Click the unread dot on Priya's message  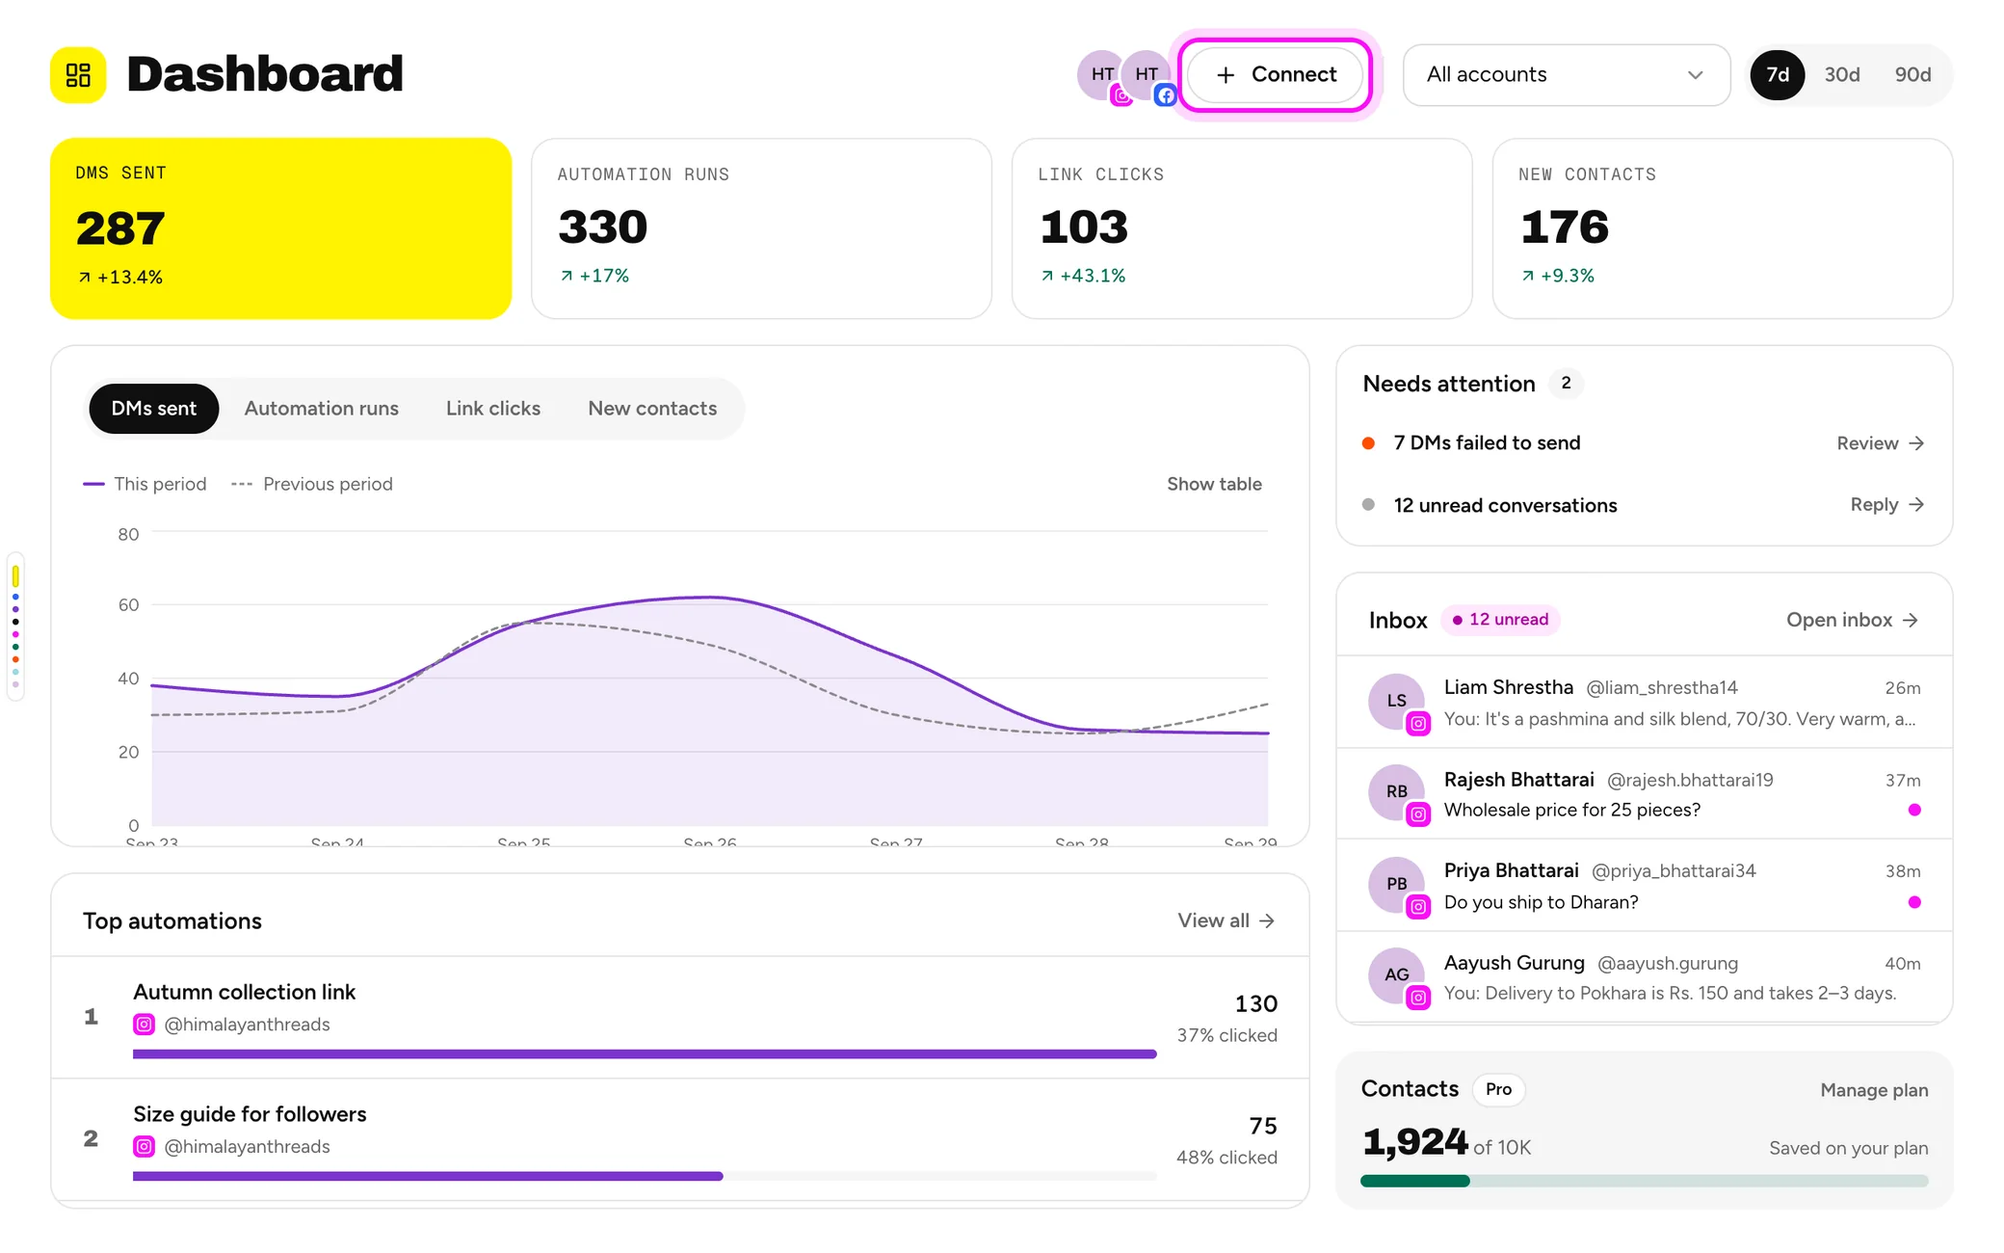pos(1914,902)
